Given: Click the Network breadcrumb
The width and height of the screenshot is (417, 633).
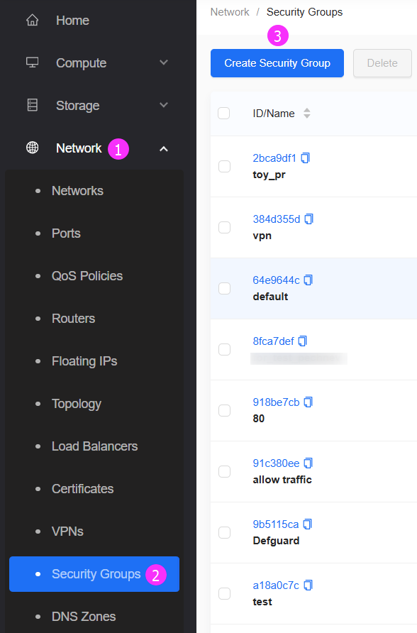Looking at the screenshot, I should point(230,12).
